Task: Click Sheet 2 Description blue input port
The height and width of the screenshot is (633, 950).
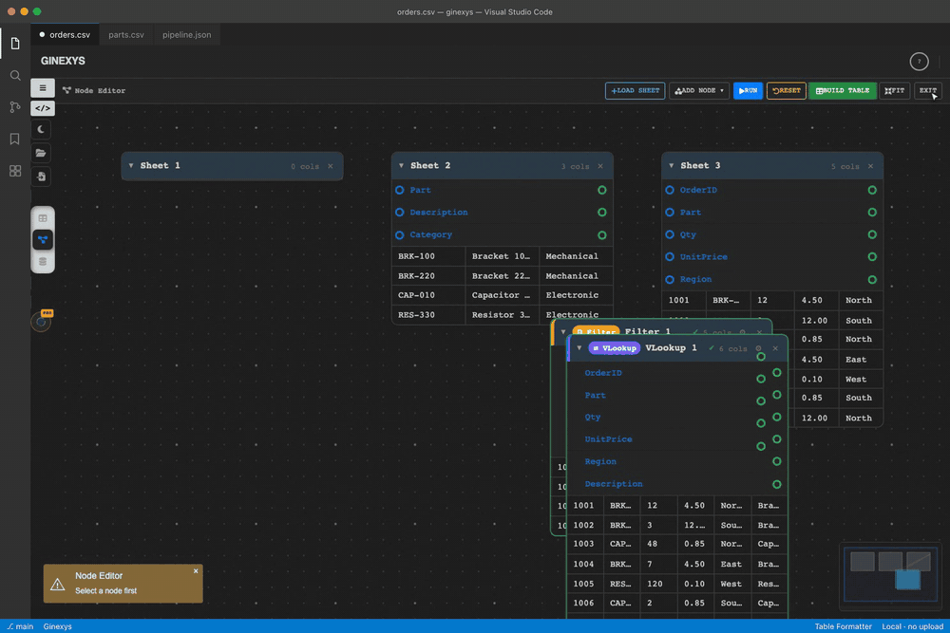Action: tap(400, 213)
